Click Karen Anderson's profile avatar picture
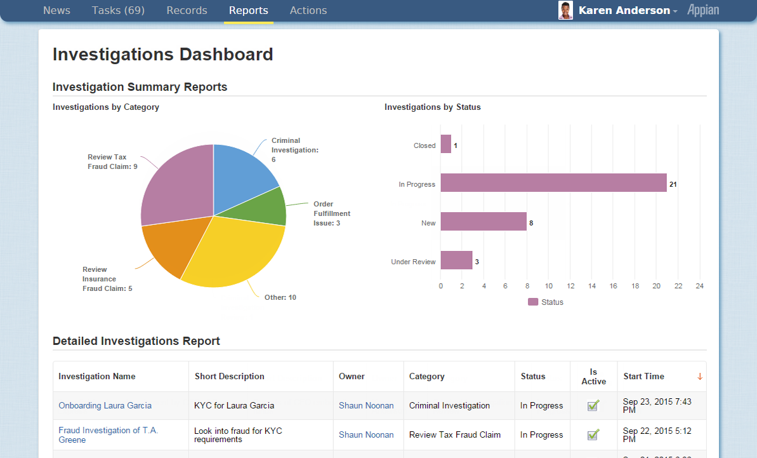Viewport: 757px width, 458px height. point(565,10)
